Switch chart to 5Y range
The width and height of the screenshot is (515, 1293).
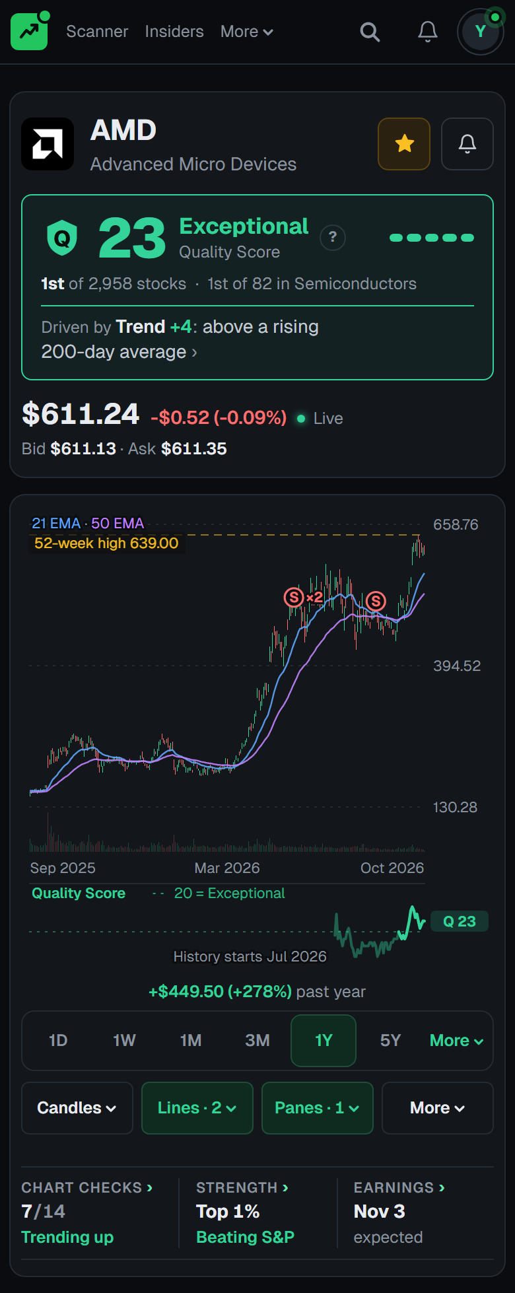[x=390, y=1041]
